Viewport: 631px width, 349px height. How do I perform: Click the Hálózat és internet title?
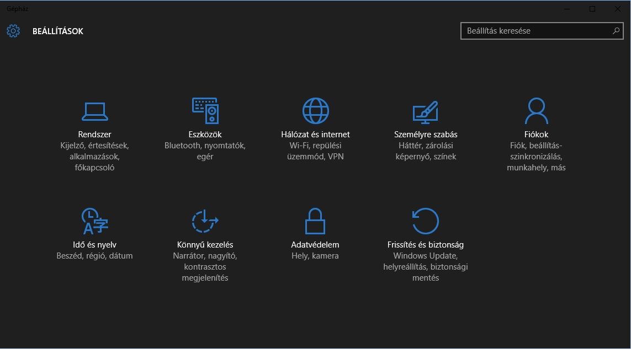[316, 135]
